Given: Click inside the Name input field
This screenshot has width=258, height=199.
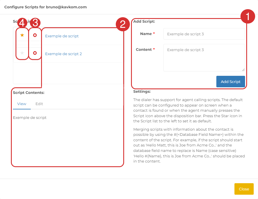Looking at the screenshot, I should pyautogui.click(x=204, y=34).
